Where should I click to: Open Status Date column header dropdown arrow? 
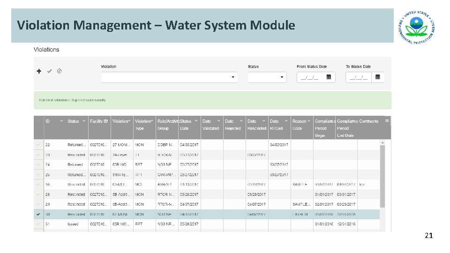click(x=196, y=121)
